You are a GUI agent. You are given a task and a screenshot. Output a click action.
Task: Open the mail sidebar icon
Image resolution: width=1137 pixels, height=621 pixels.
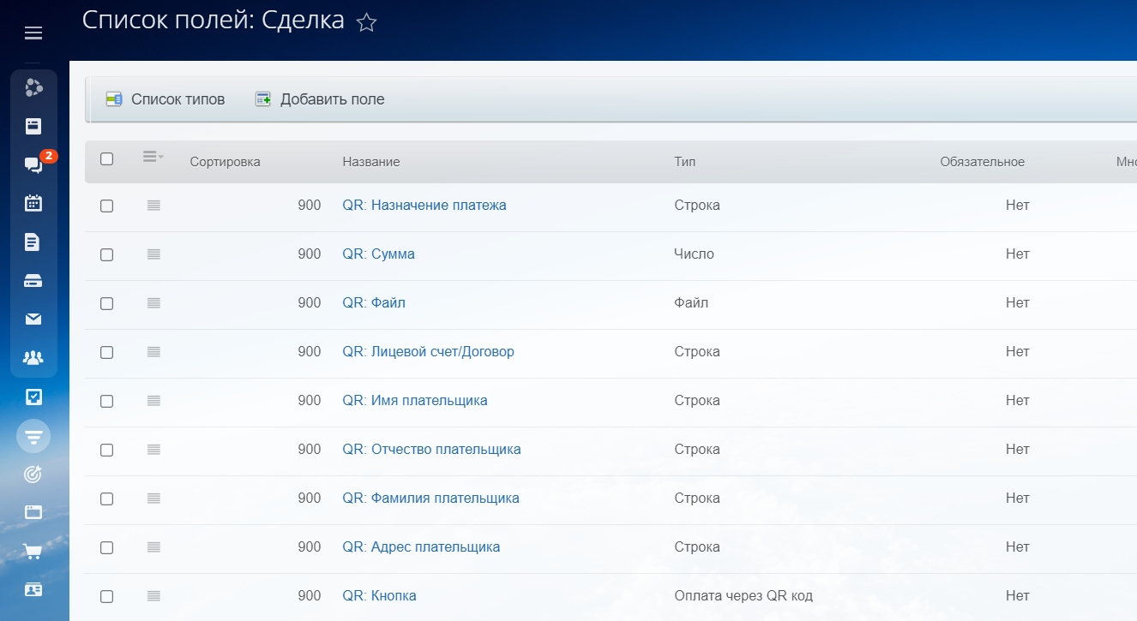coord(33,319)
